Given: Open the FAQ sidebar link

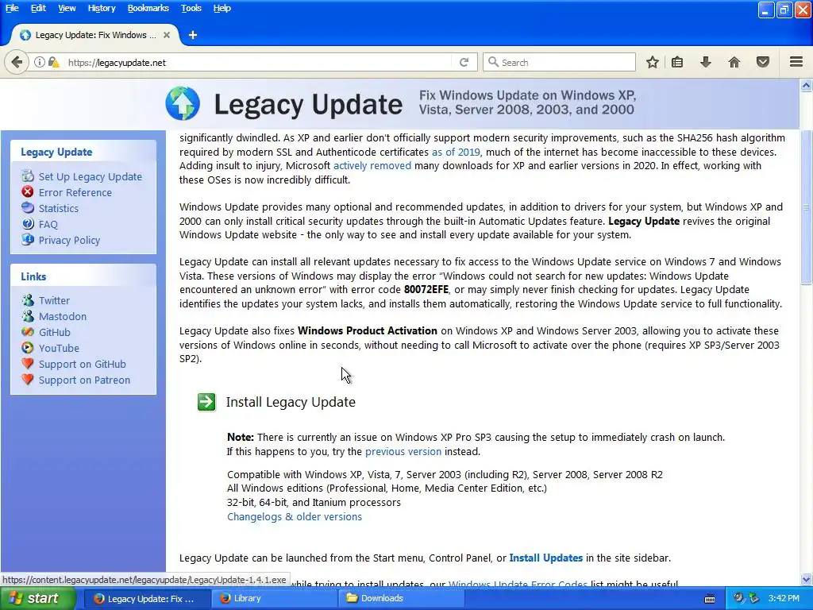Looking at the screenshot, I should [48, 225].
